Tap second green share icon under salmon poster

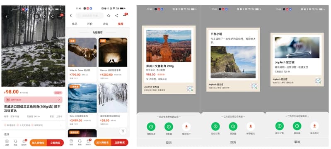coord(169,127)
